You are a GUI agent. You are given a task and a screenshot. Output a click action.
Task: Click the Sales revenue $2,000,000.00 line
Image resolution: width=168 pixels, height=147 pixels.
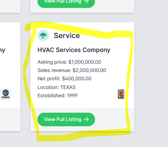click(72, 70)
